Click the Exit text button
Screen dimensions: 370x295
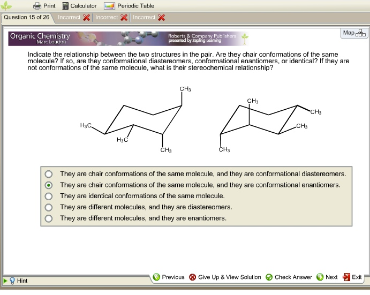(357, 277)
